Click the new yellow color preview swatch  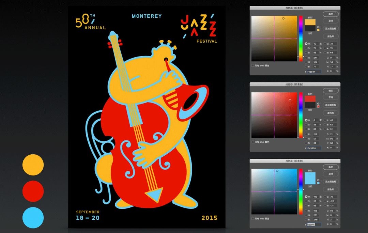click(310, 22)
